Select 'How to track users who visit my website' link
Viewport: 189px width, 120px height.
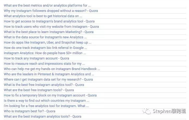coord(51,27)
